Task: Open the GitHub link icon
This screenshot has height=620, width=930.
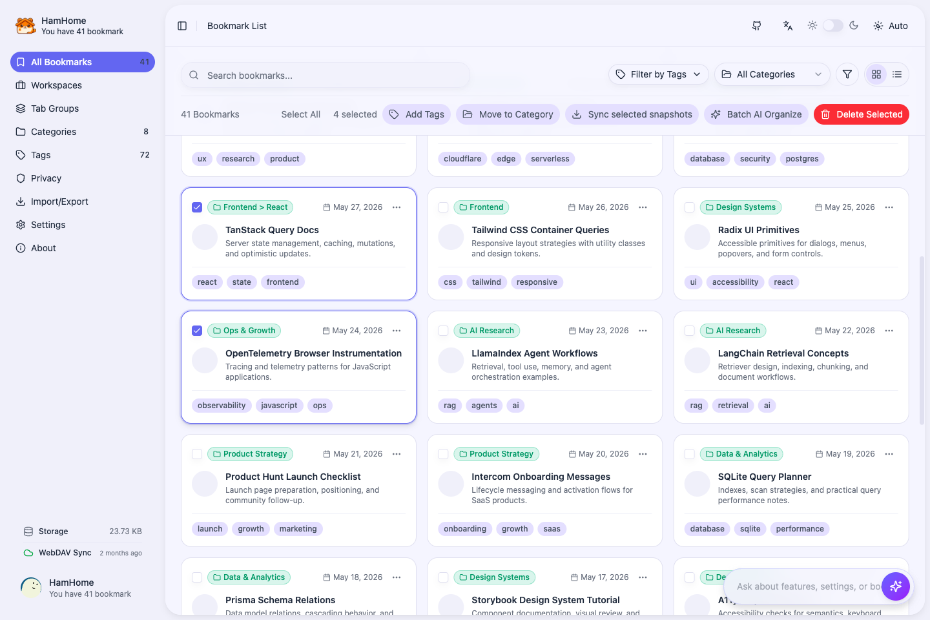Action: click(756, 26)
